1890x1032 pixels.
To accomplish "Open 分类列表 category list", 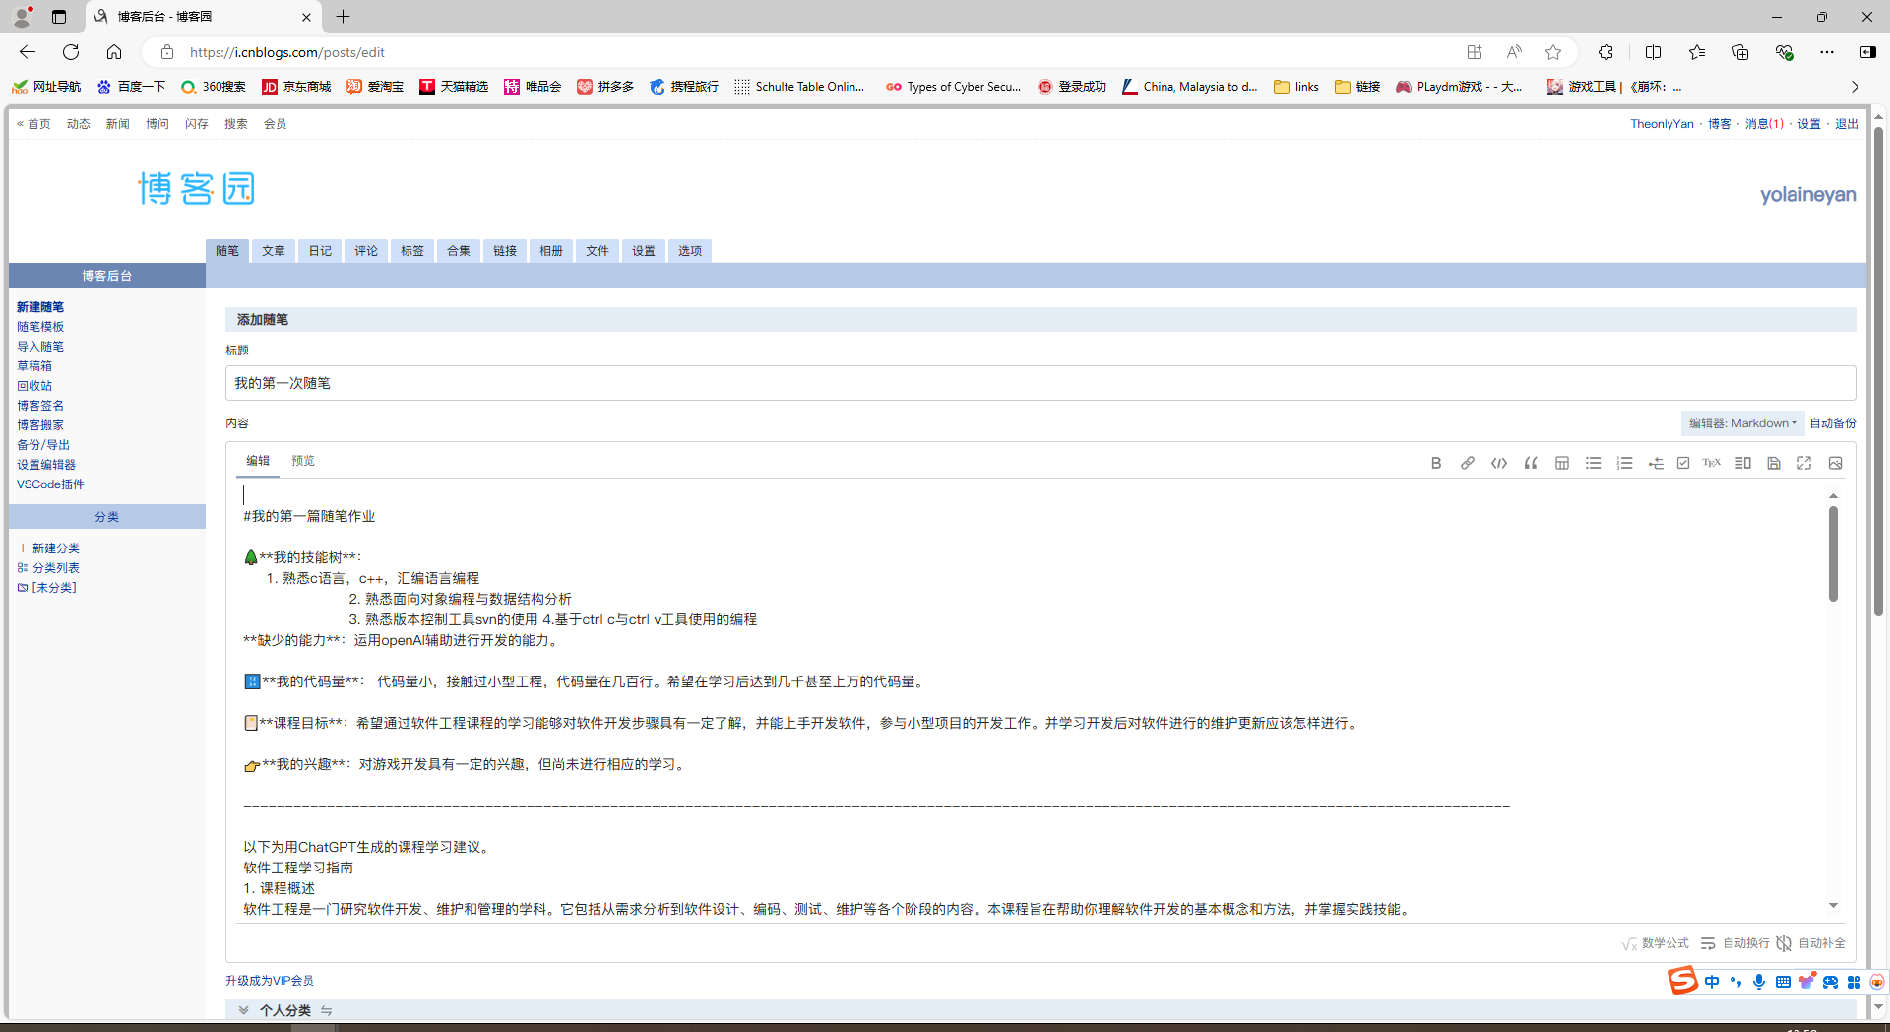I will 49,568.
